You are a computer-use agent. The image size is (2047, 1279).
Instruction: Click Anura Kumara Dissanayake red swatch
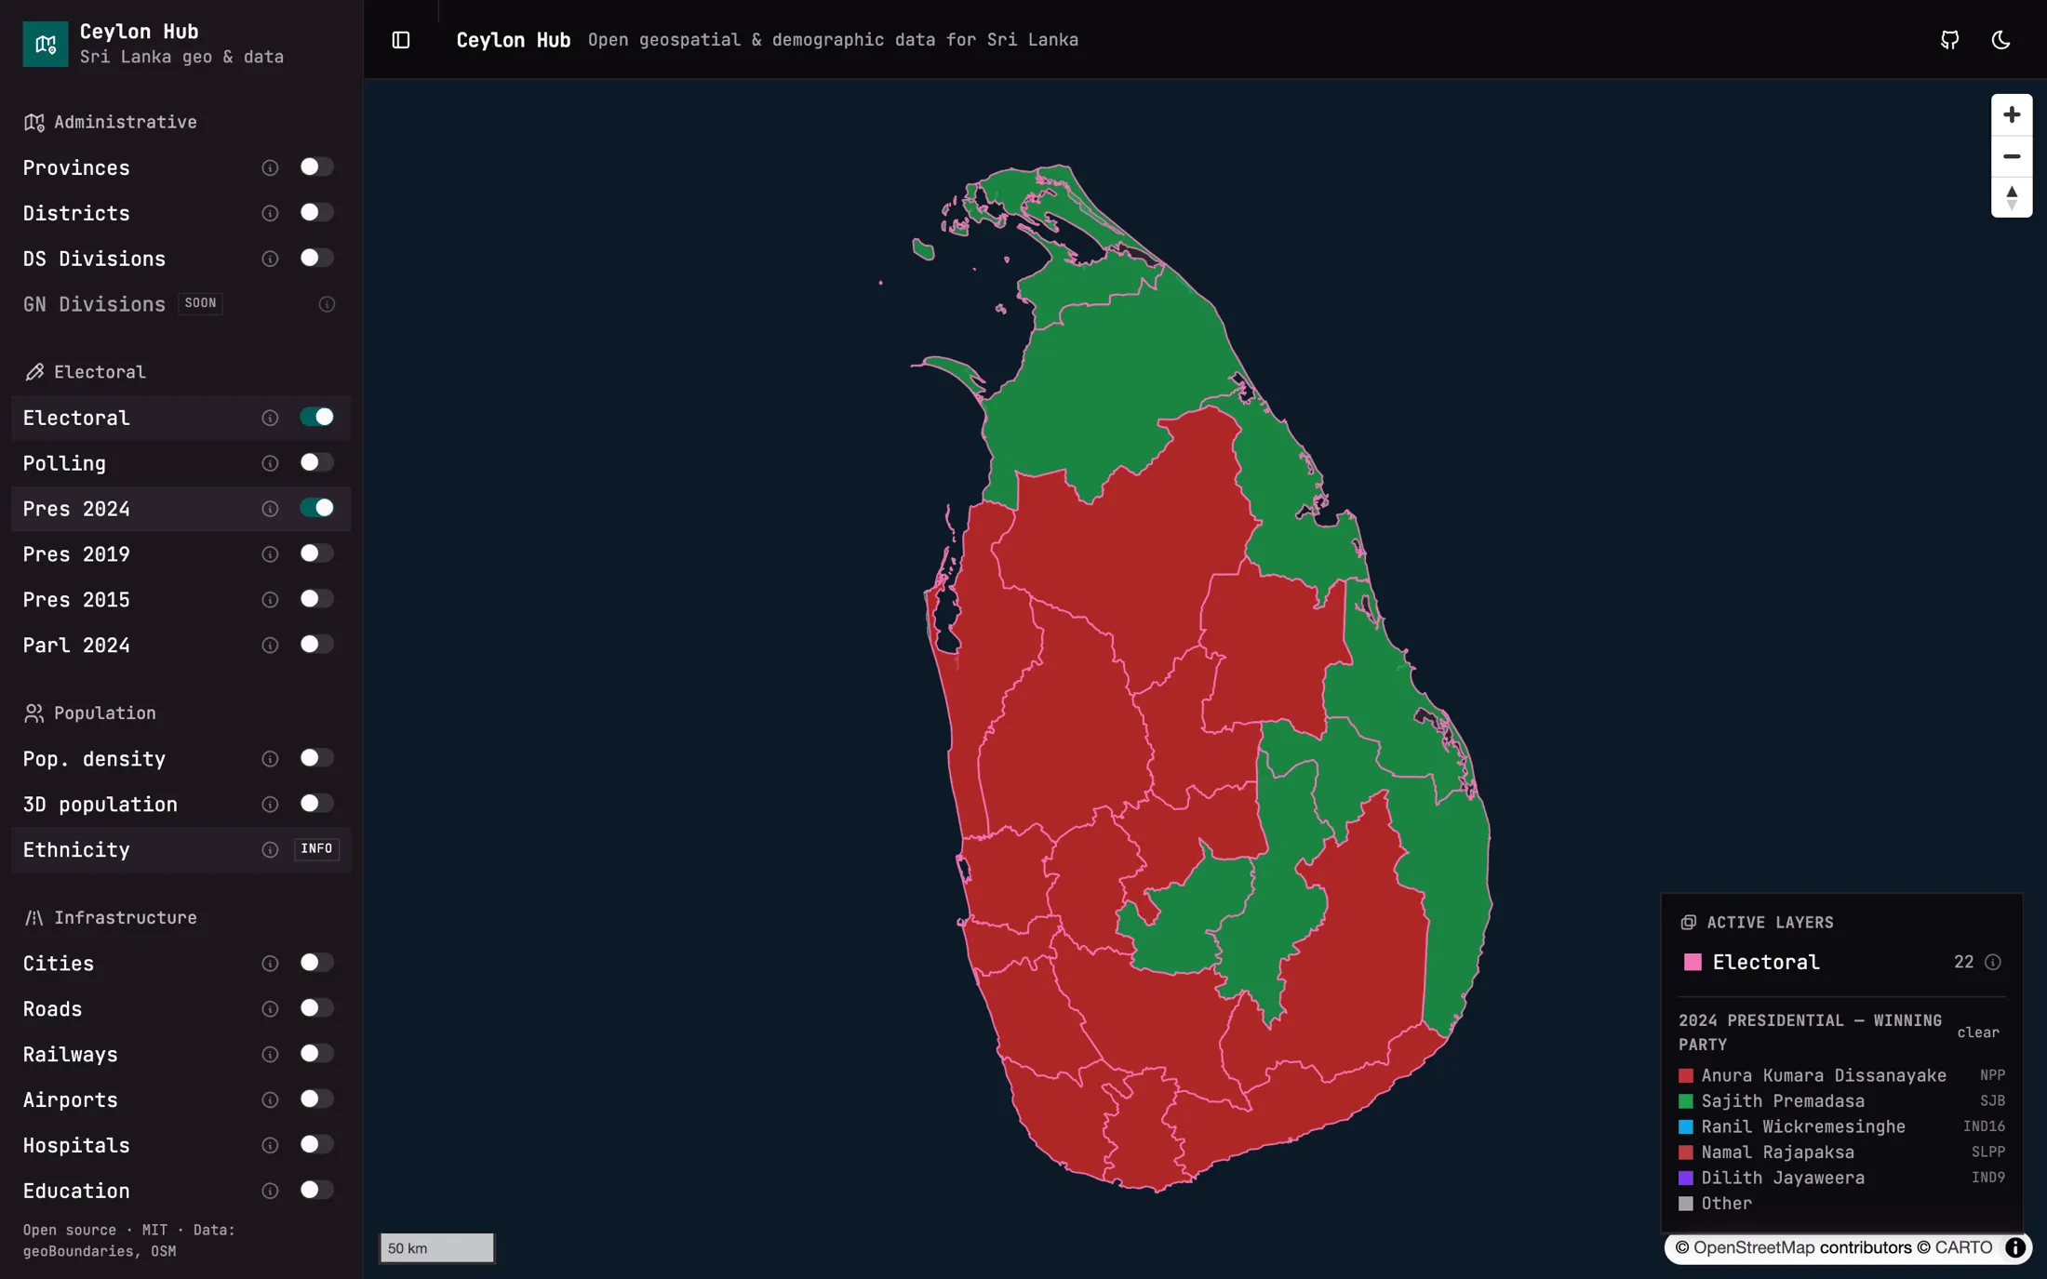click(x=1686, y=1076)
